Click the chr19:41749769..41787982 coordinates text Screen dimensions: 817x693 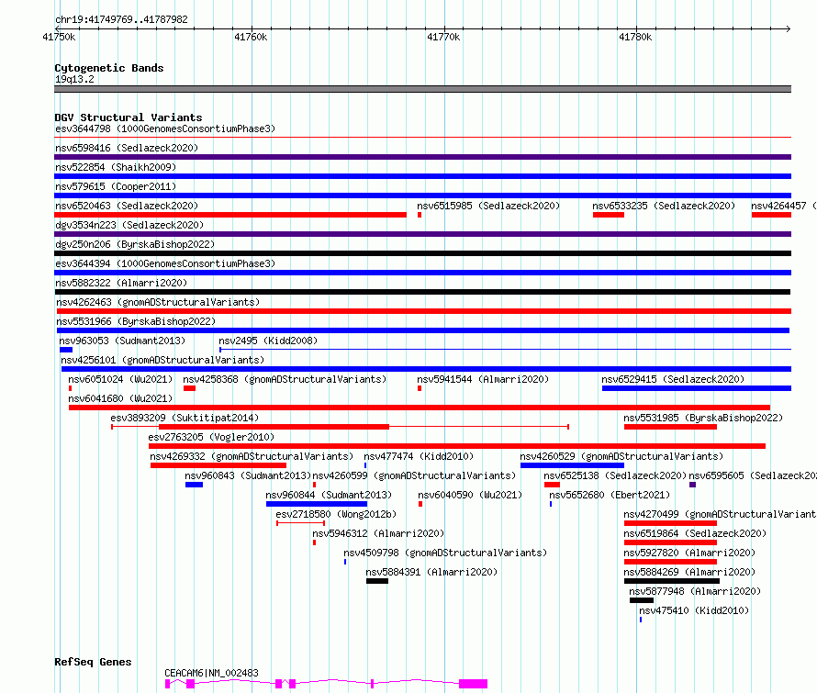(121, 20)
